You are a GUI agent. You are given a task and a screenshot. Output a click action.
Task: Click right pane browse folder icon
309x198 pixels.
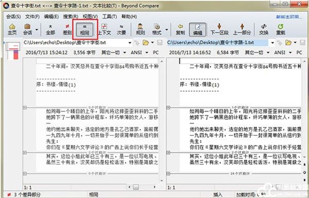[x=288, y=43]
